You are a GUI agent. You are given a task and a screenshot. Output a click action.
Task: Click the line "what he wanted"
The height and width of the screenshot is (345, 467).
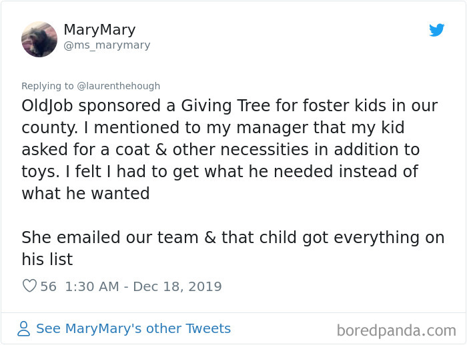tap(85, 193)
